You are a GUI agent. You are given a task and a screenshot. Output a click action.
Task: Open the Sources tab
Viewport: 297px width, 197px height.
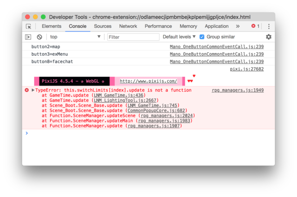[103, 26]
